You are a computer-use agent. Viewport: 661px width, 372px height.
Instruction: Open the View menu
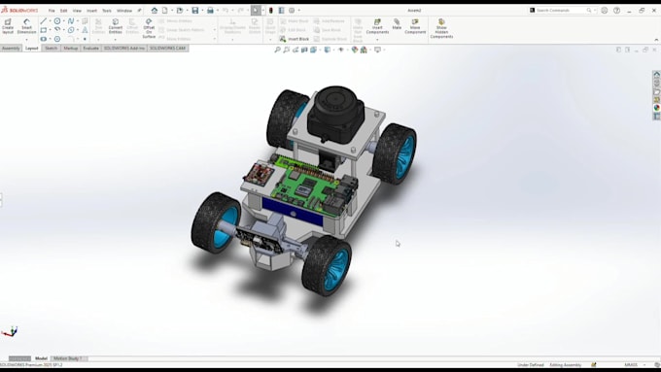[x=77, y=11]
